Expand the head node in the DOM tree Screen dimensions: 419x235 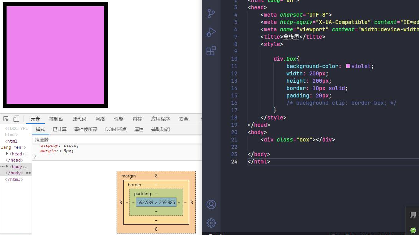7,154
